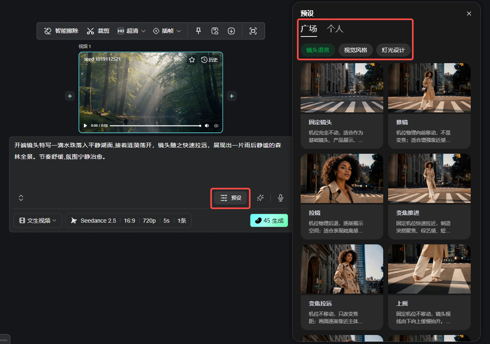Click the microphone voice input icon
This screenshot has height=344, width=490.
pos(281,198)
